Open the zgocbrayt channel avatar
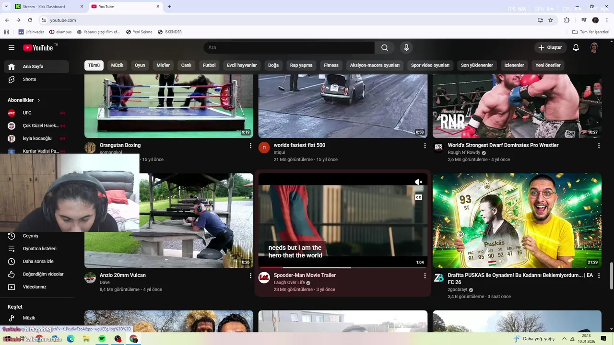 [x=438, y=277]
